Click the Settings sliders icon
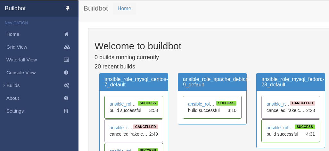Viewport: 329px width, 151px height. (x=66, y=111)
